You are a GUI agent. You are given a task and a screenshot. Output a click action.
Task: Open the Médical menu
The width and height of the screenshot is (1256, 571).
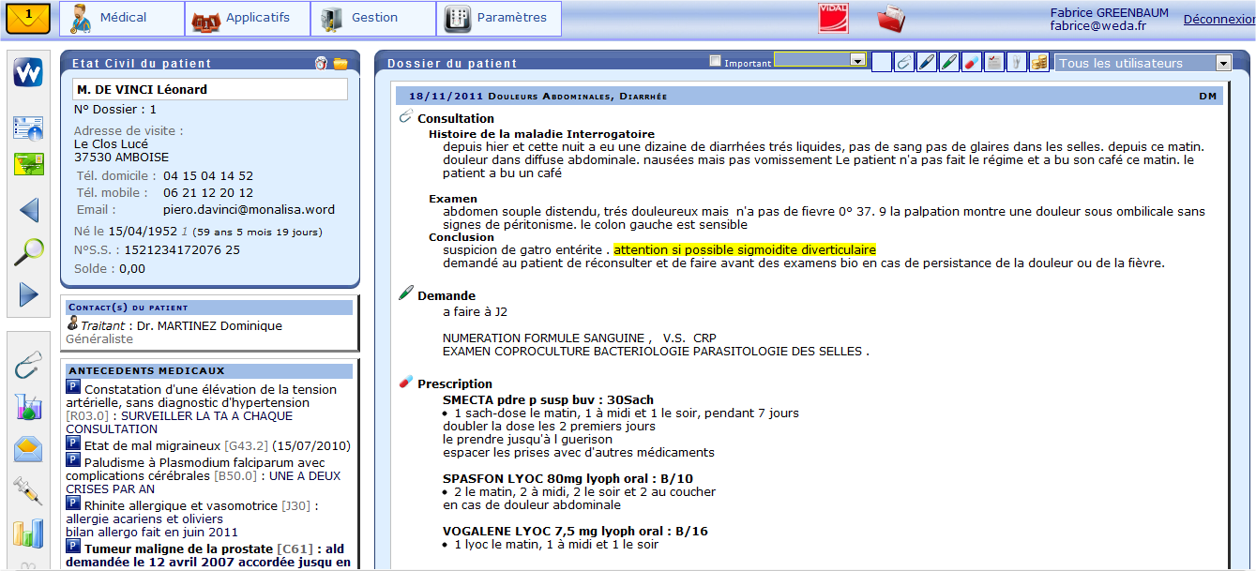click(x=122, y=18)
